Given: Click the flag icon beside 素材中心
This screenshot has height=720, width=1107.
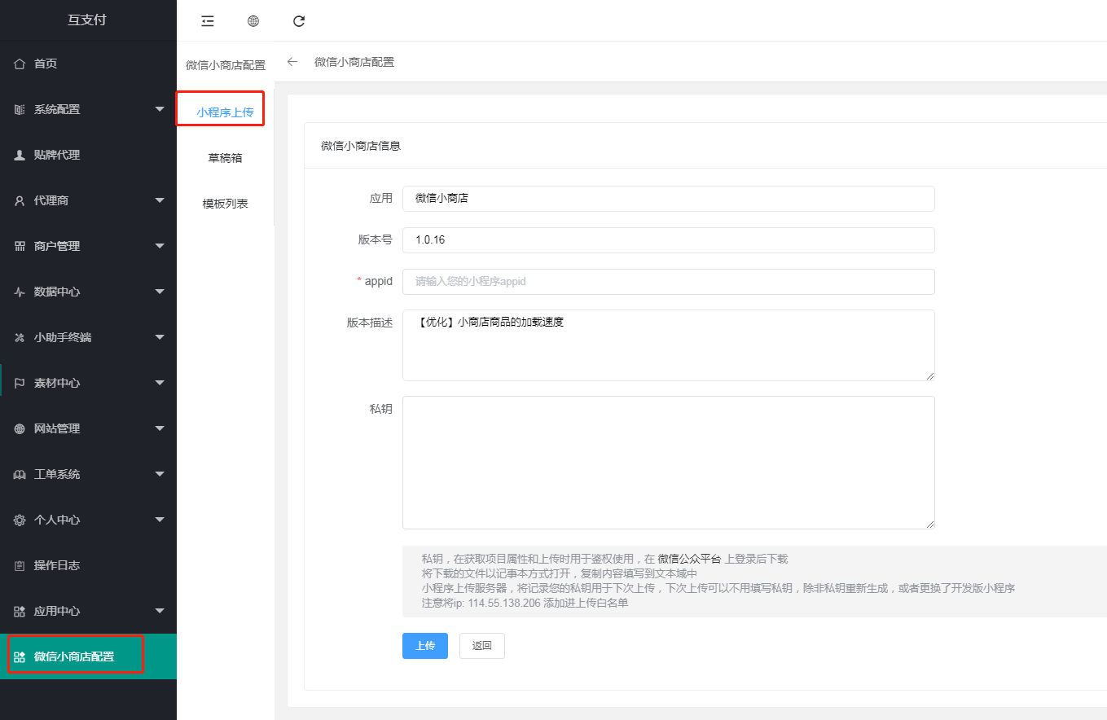Looking at the screenshot, I should 20,383.
